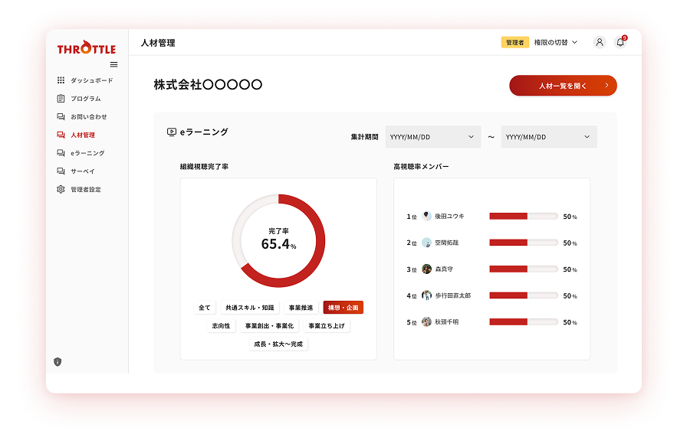
Task: Open the start date YYYY/MM/DD dropdown
Action: click(433, 137)
